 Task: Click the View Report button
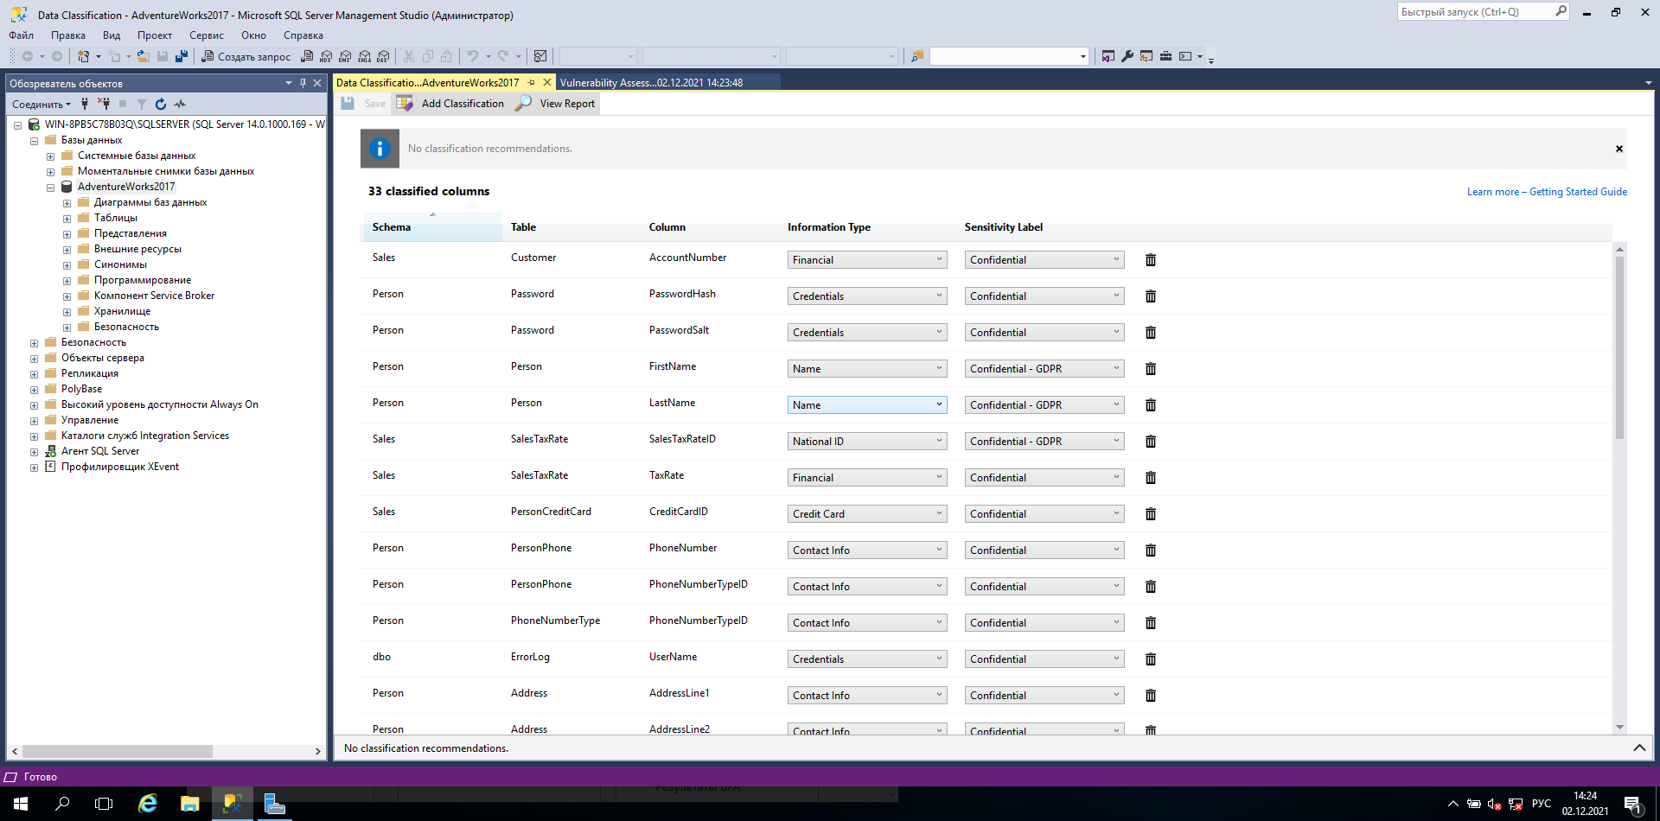pyautogui.click(x=555, y=104)
